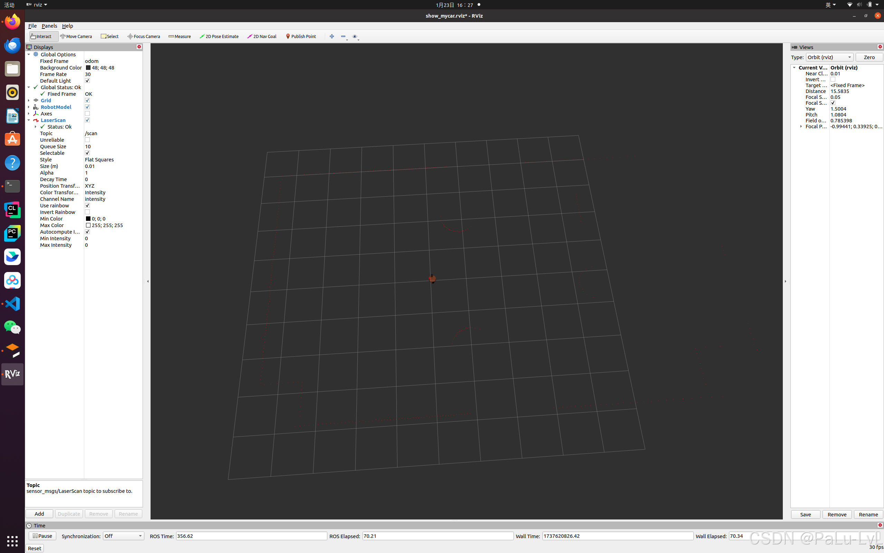Choose the 2D Pose Estimate tool

219,36
